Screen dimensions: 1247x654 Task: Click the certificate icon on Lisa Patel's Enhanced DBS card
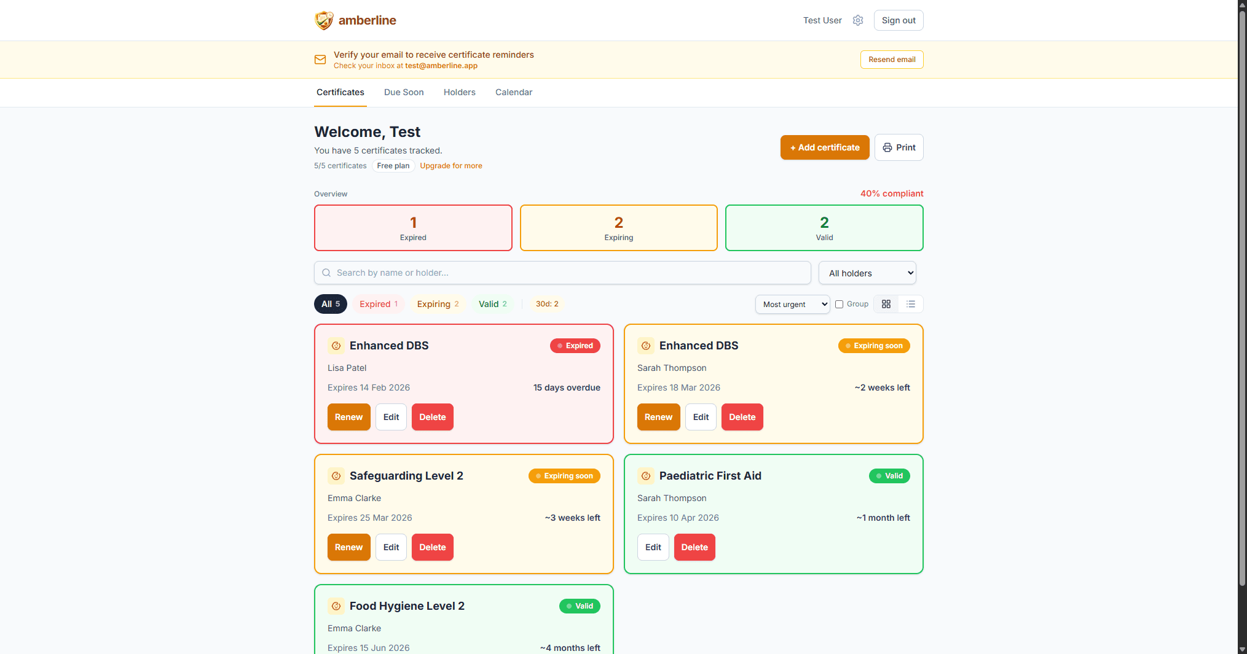[x=336, y=346]
